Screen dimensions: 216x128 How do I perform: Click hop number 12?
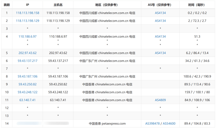(x=7, y=108)
